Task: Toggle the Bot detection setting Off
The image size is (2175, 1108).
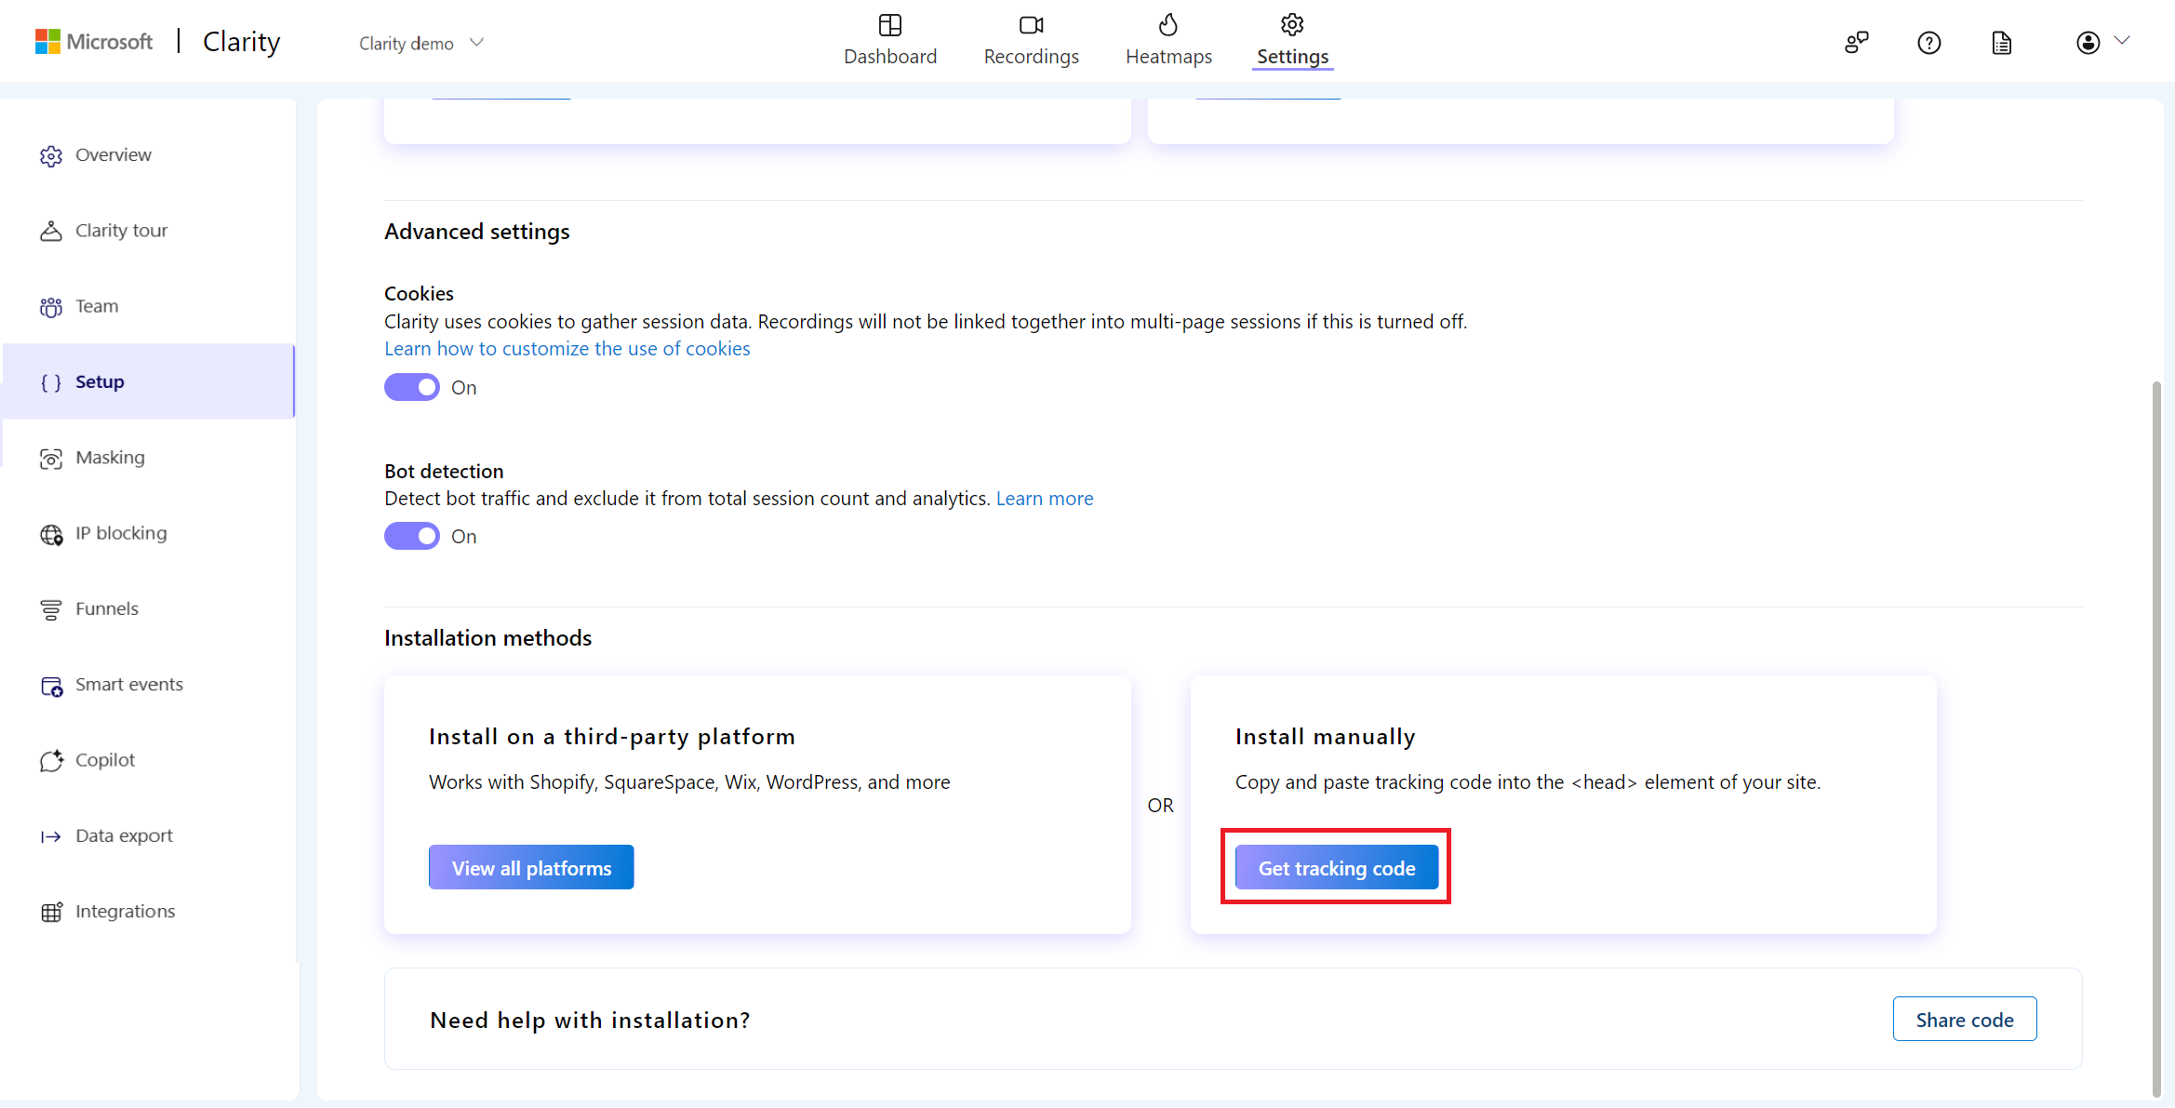Action: (x=412, y=534)
